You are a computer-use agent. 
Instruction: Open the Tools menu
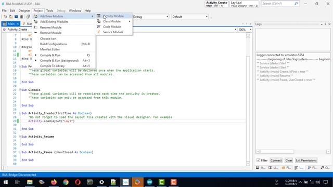click(x=49, y=10)
